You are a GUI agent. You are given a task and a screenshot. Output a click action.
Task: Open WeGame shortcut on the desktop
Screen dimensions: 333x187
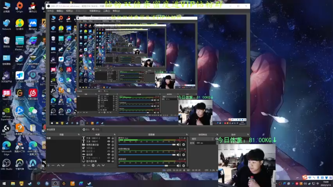tap(20, 95)
